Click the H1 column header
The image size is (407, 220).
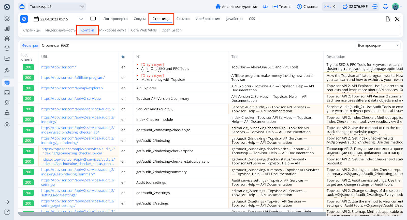(x=138, y=57)
